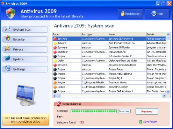Click the red dot for Spyware.KnownBadSites row
This screenshot has height=129, width=173.
(x=55, y=65)
